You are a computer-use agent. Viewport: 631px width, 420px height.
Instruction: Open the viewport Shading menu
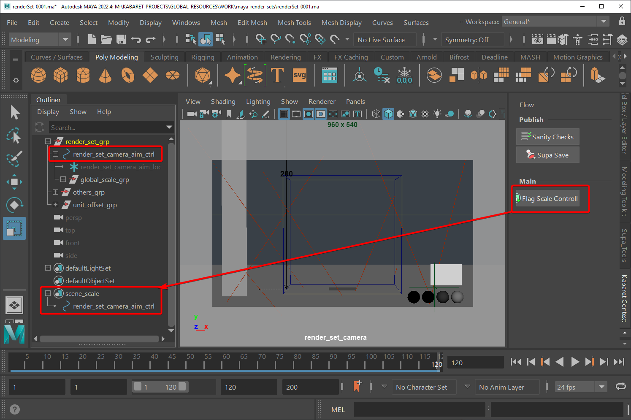(x=223, y=101)
